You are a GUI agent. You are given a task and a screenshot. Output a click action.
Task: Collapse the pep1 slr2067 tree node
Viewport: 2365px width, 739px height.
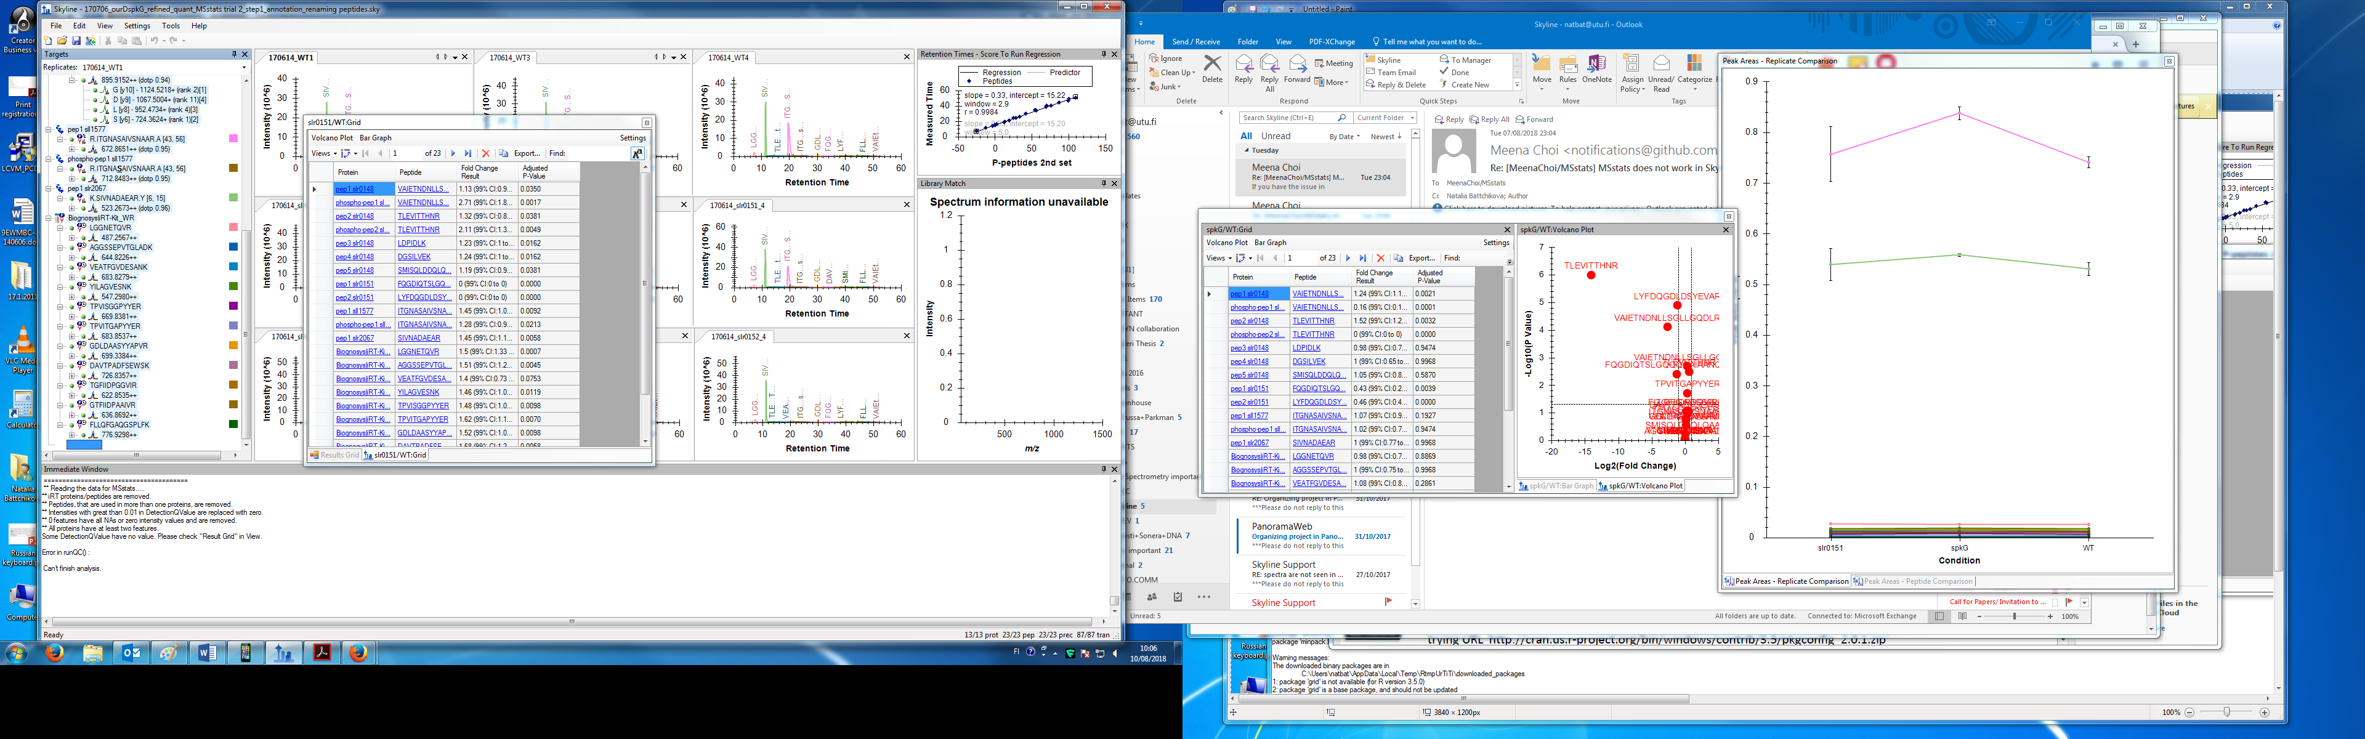coord(49,188)
